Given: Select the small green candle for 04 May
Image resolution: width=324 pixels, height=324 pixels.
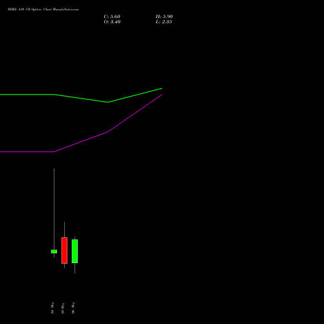Looking at the screenshot, I should pos(54,251).
